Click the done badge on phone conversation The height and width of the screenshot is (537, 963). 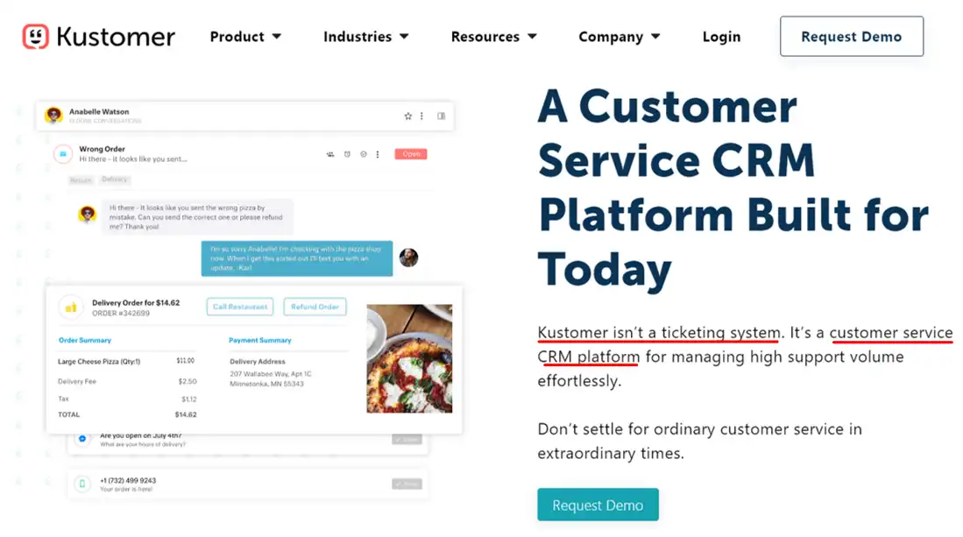click(x=407, y=484)
